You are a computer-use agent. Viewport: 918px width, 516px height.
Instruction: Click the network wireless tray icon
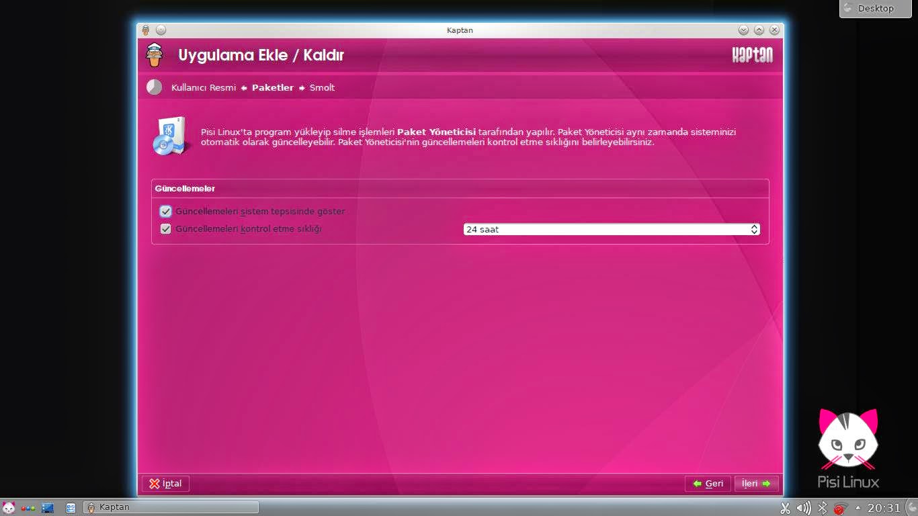[841, 508]
